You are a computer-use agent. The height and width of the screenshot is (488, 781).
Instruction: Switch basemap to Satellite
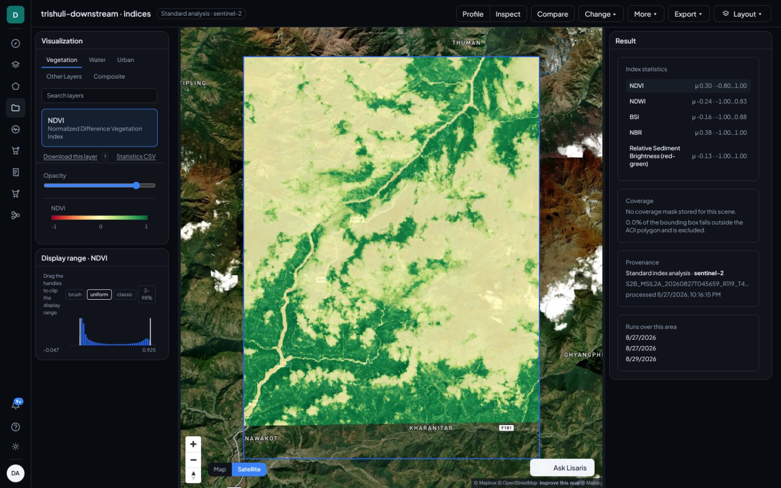tap(249, 469)
